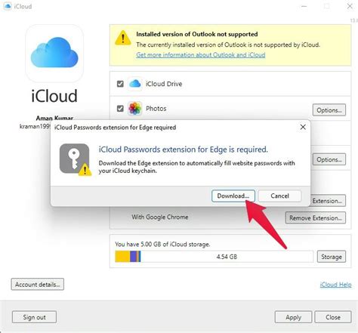
Task: Close the Edge extension dialog with X
Action: coord(303,127)
